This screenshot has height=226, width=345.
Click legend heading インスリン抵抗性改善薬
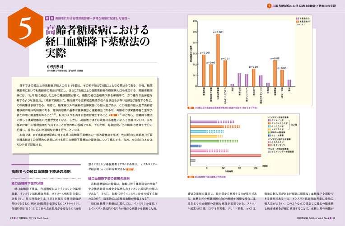pos(279,139)
